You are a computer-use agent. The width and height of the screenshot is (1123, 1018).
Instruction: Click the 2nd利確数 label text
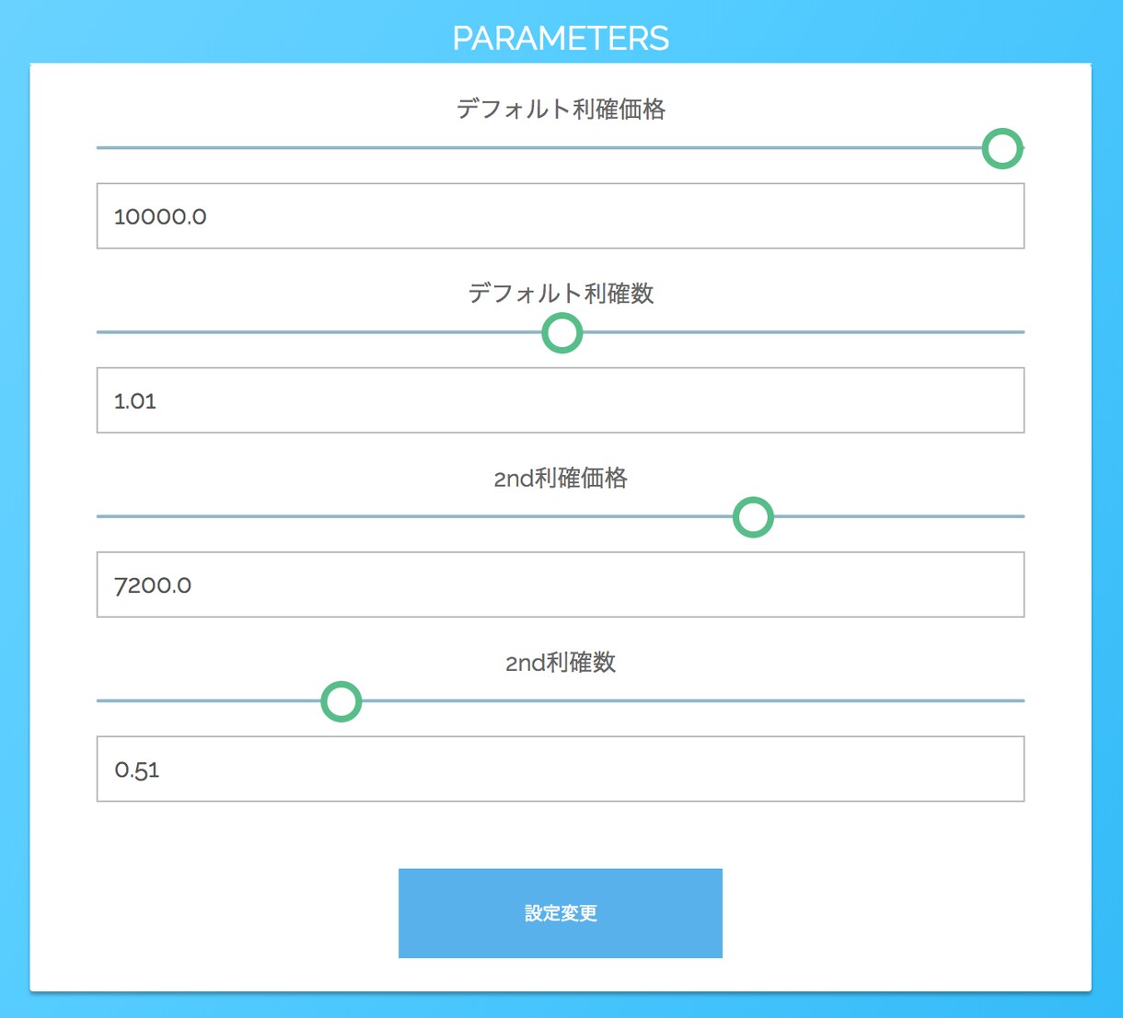pyautogui.click(x=561, y=662)
